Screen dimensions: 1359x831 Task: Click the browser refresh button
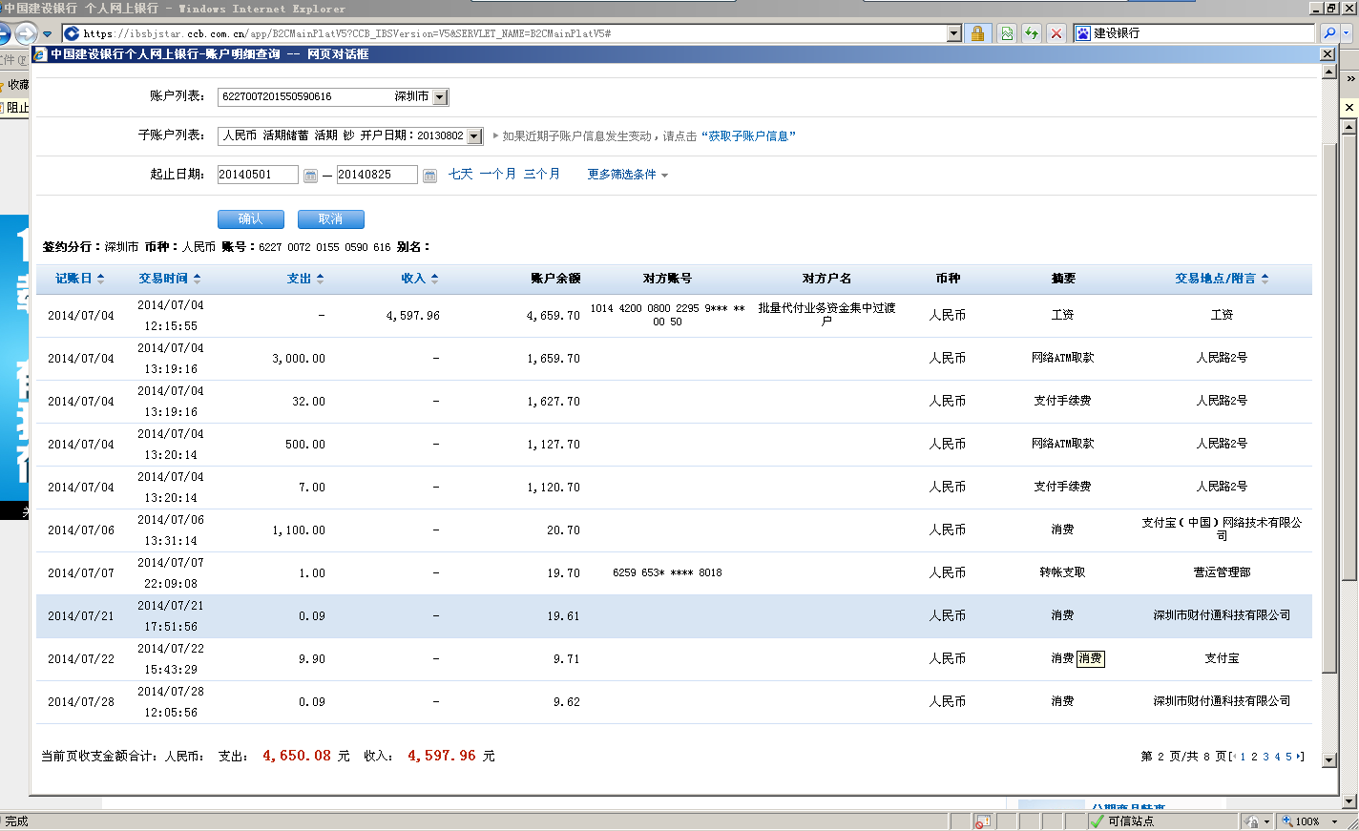[1032, 33]
